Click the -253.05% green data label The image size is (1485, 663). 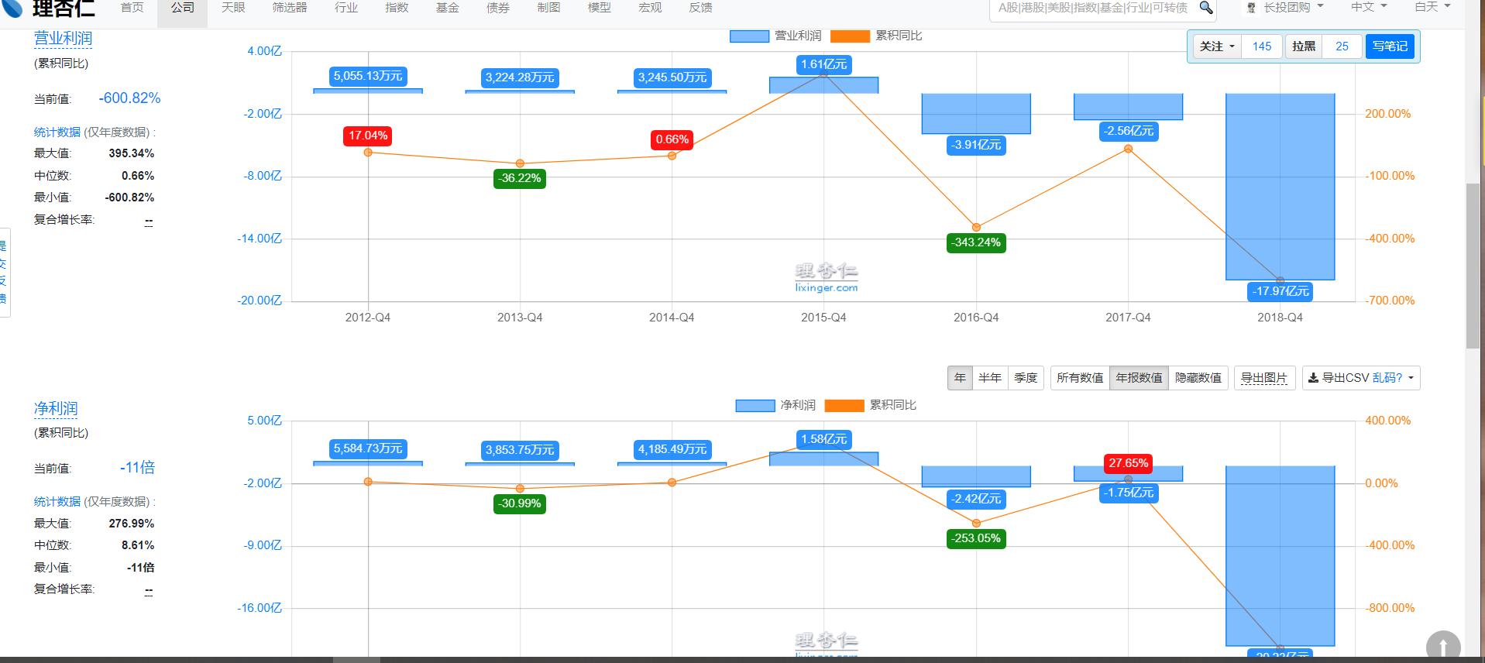pyautogui.click(x=976, y=538)
